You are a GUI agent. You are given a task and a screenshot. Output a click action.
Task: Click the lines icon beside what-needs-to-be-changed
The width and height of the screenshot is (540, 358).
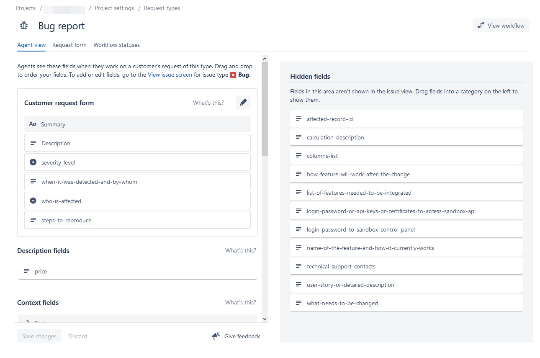point(299,303)
